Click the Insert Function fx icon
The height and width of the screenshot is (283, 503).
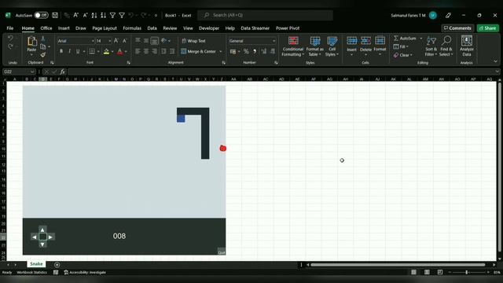[x=62, y=72]
